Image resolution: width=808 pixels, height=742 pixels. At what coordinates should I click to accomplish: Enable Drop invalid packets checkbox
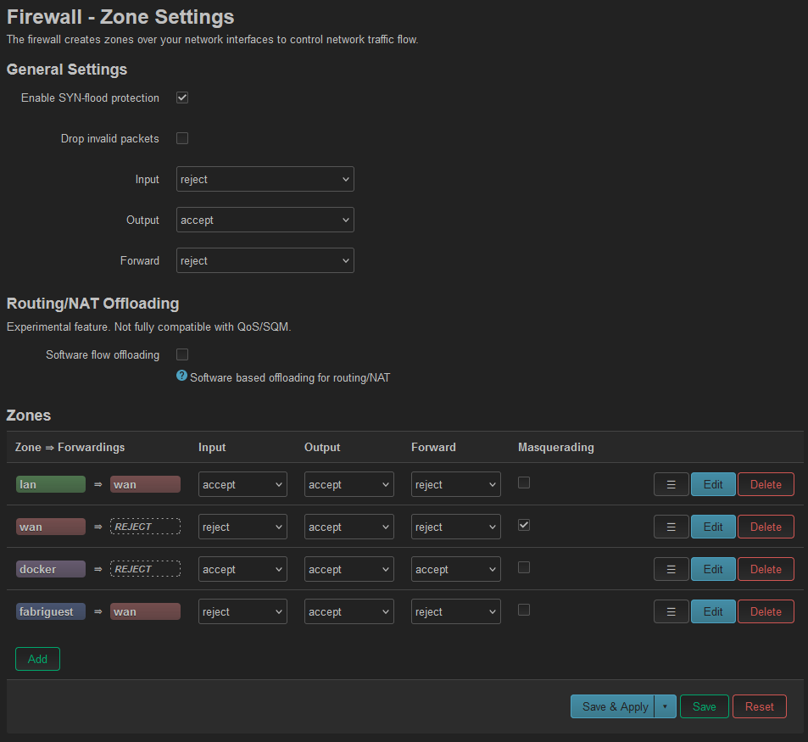click(x=182, y=138)
